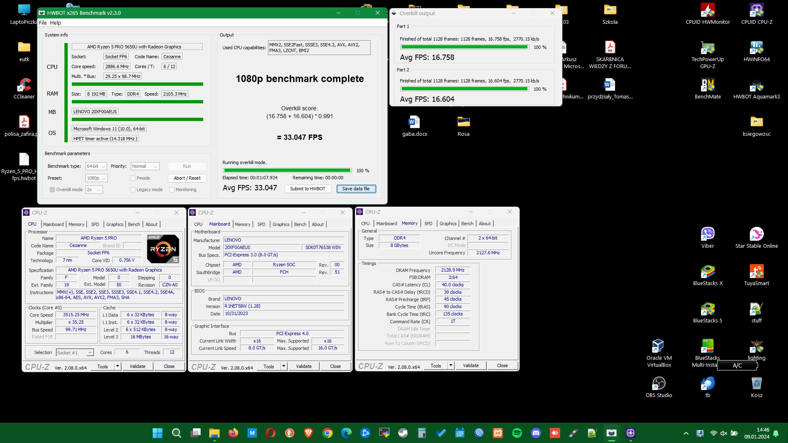Open Opera from the taskbar
This screenshot has height=443, width=788.
pos(271,433)
